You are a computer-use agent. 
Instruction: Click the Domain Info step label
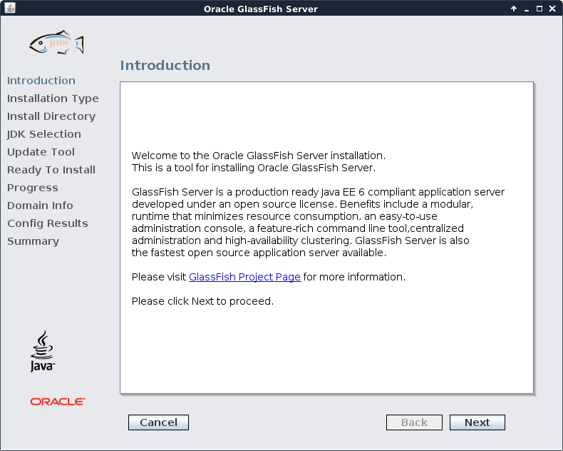click(x=40, y=206)
